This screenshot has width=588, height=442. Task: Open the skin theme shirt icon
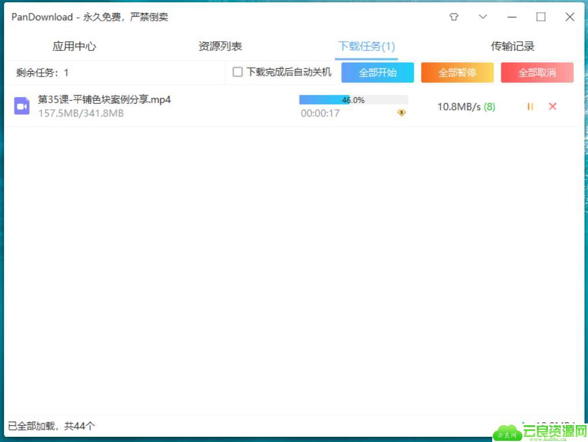454,17
